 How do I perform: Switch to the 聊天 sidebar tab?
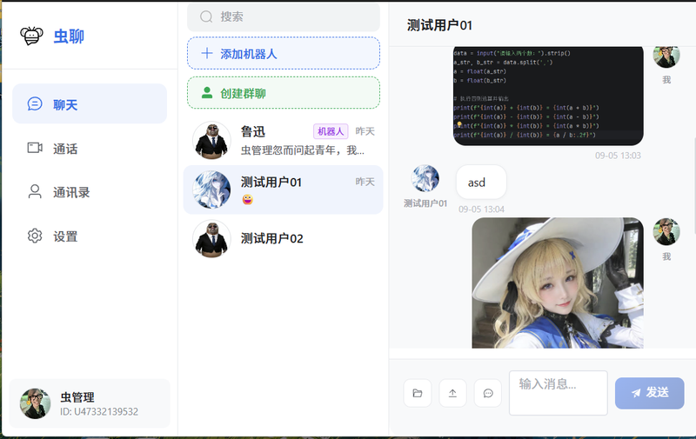tap(90, 103)
